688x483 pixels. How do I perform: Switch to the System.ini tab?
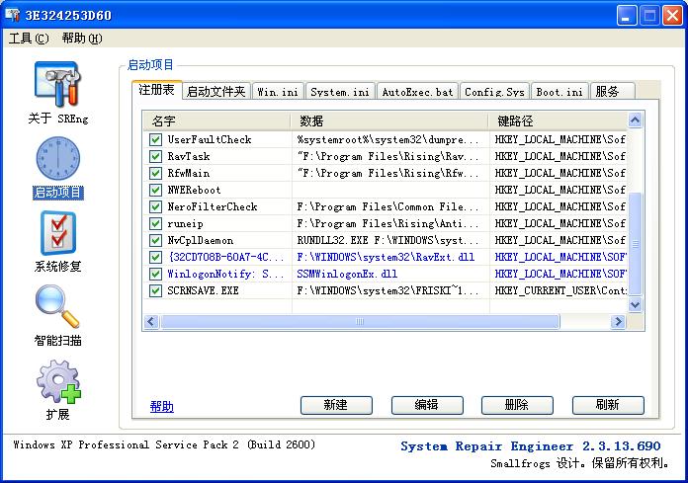tap(340, 92)
